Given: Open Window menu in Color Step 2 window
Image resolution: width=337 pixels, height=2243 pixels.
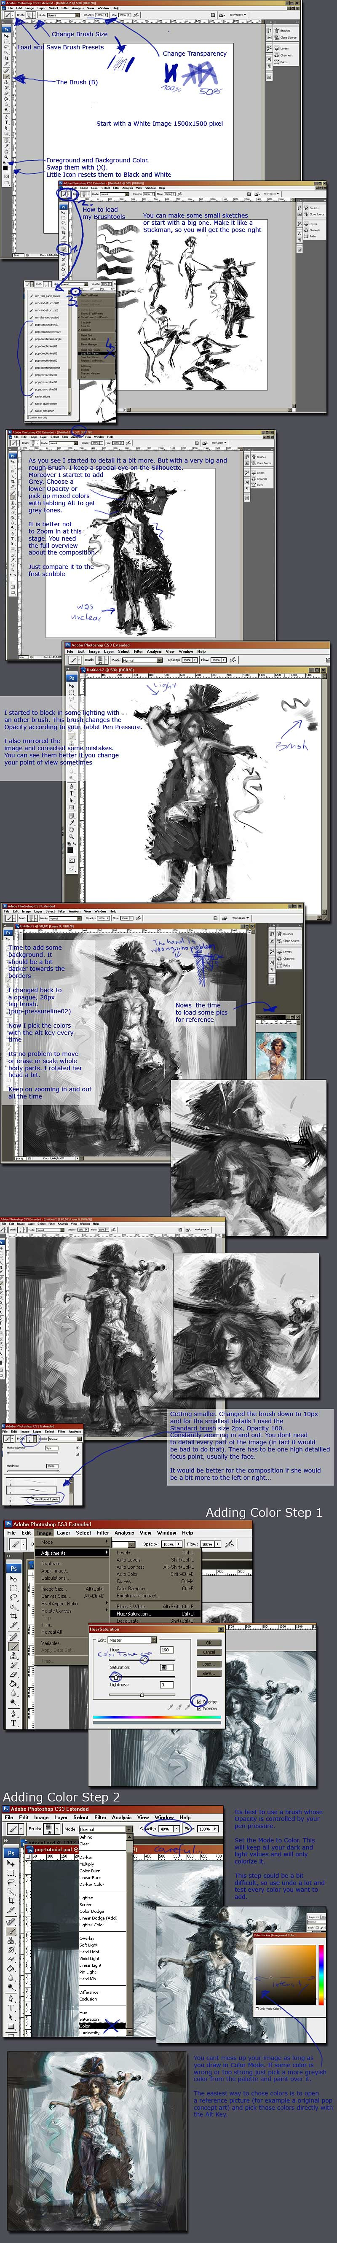Looking at the screenshot, I should click(x=164, y=1817).
